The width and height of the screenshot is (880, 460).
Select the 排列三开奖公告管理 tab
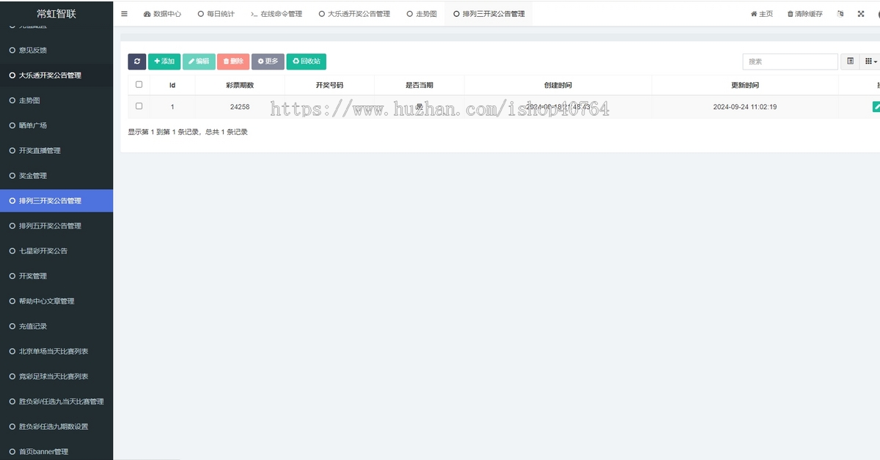click(x=489, y=14)
